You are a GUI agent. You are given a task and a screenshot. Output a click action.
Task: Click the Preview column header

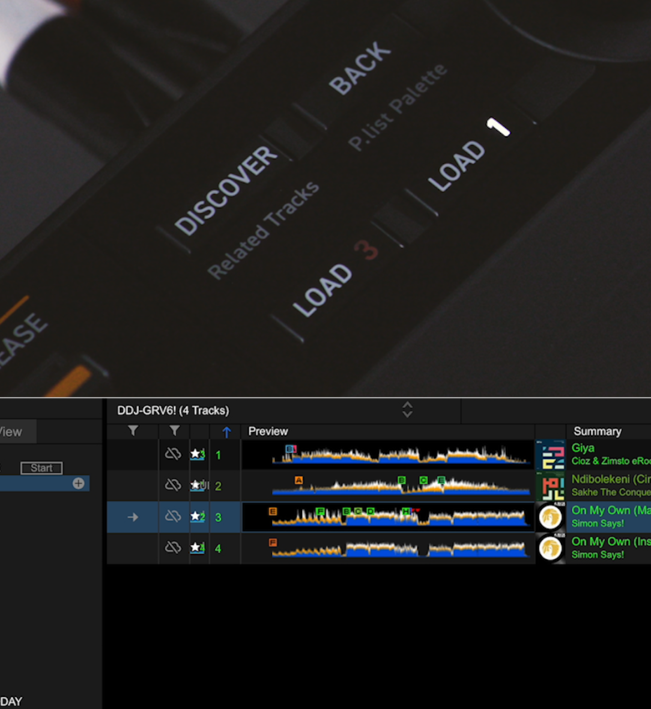point(268,431)
